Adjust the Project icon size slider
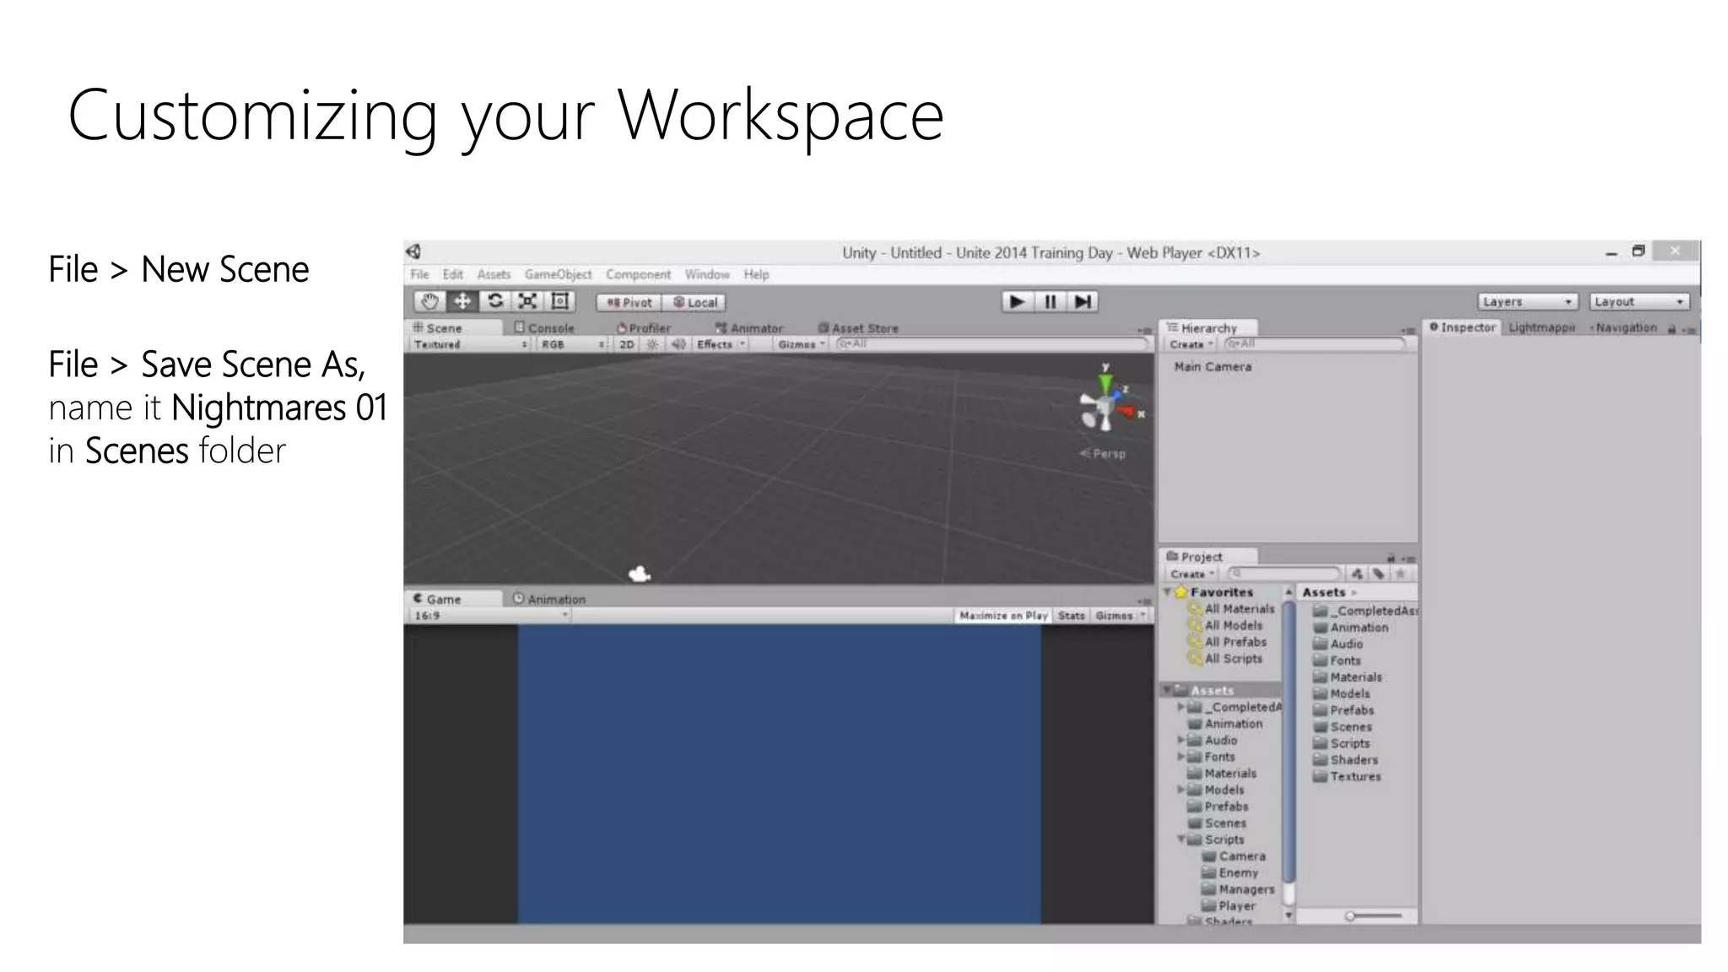The height and width of the screenshot is (972, 1728). pyautogui.click(x=1373, y=915)
